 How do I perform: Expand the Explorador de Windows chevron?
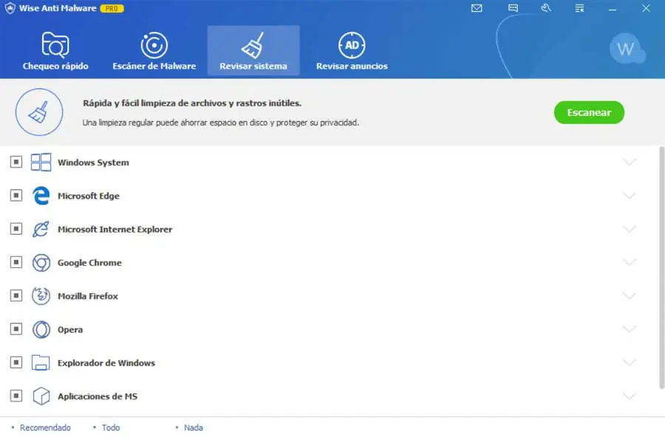(630, 362)
